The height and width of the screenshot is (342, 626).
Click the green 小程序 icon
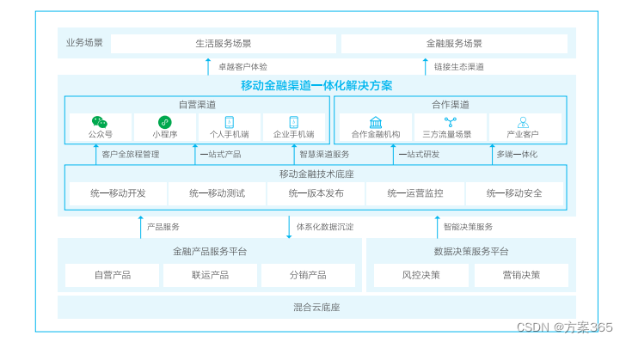pos(165,122)
